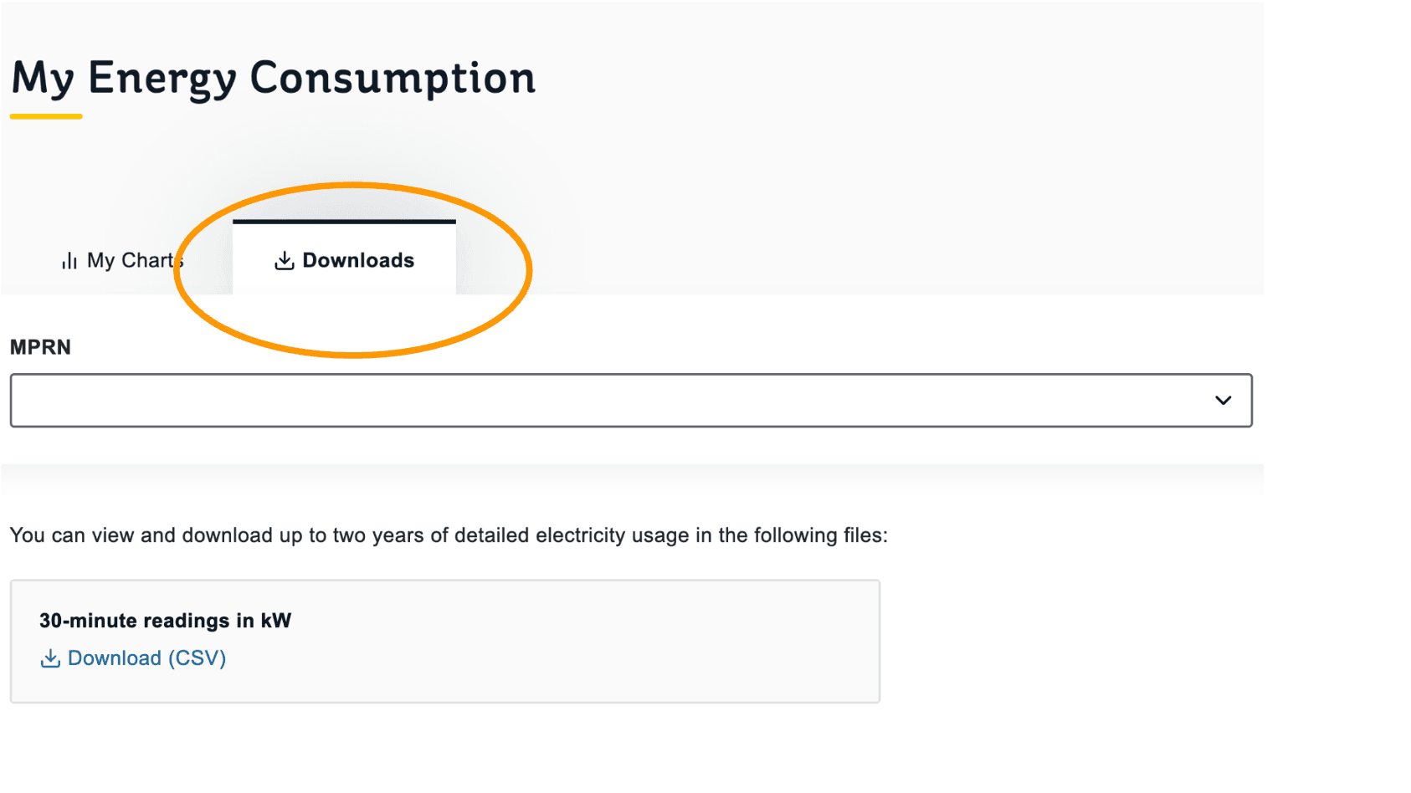The width and height of the screenshot is (1411, 793).
Task: Click the My Energy Consumption page heading
Action: [273, 79]
